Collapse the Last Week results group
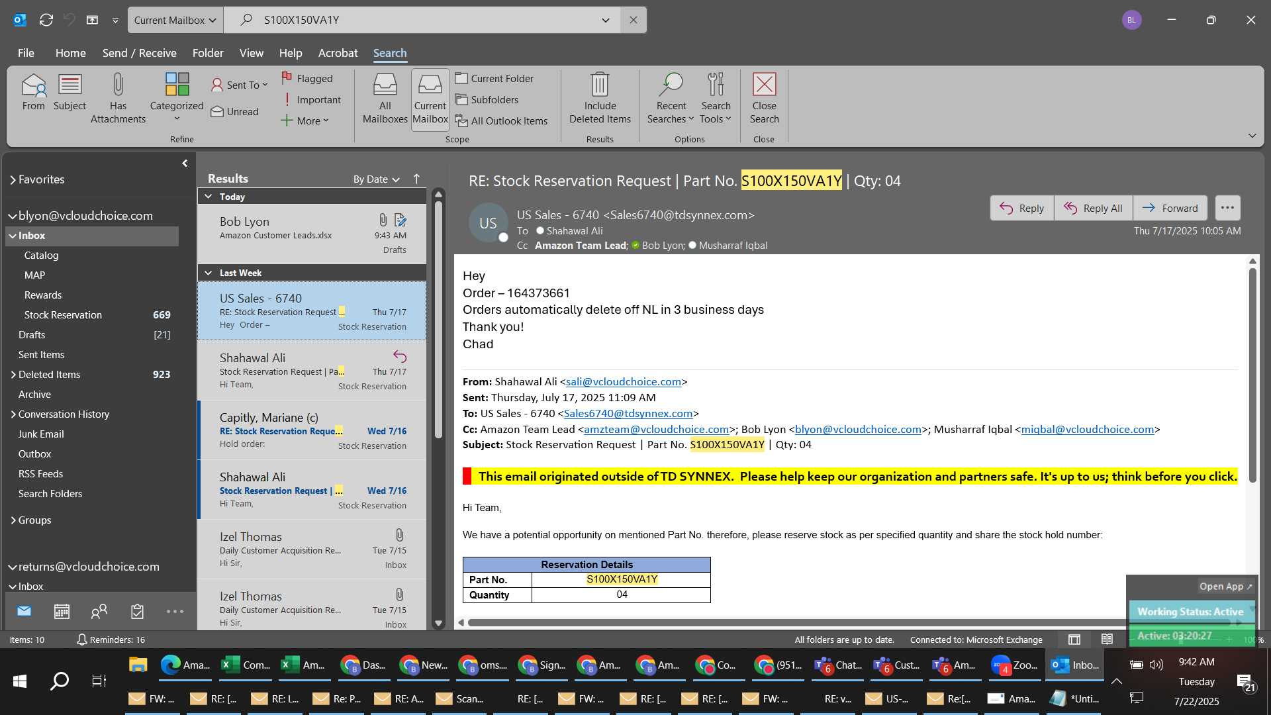This screenshot has width=1271, height=715. [209, 273]
